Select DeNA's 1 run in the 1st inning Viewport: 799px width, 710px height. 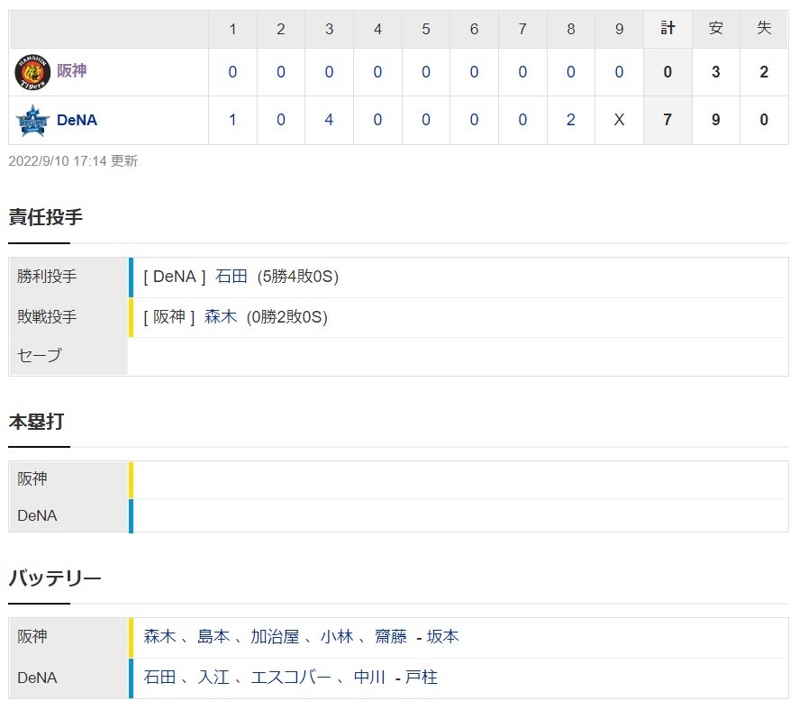(x=232, y=120)
